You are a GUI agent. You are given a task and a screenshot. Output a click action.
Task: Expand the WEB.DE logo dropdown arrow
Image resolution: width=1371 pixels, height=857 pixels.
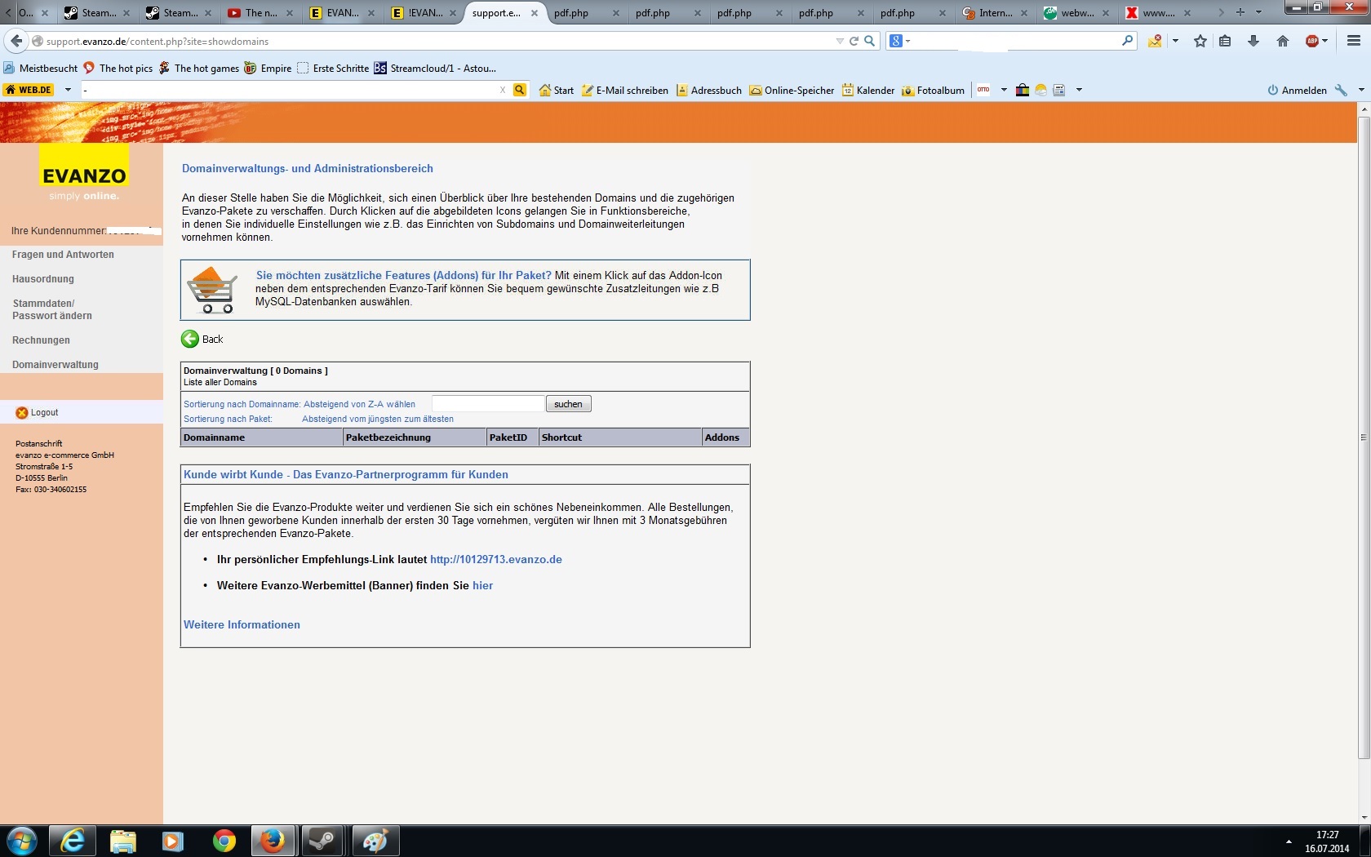[68, 90]
